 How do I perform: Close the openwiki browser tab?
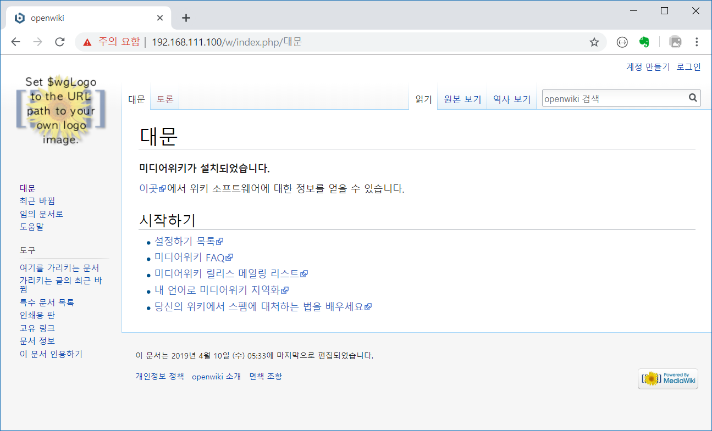click(x=160, y=18)
